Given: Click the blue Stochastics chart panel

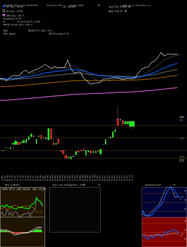Looking at the screenshot, I should [x=164, y=202].
